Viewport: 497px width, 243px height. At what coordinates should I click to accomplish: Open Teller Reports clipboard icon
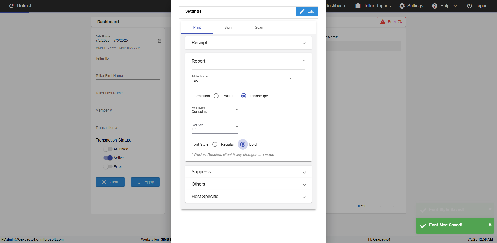click(358, 6)
